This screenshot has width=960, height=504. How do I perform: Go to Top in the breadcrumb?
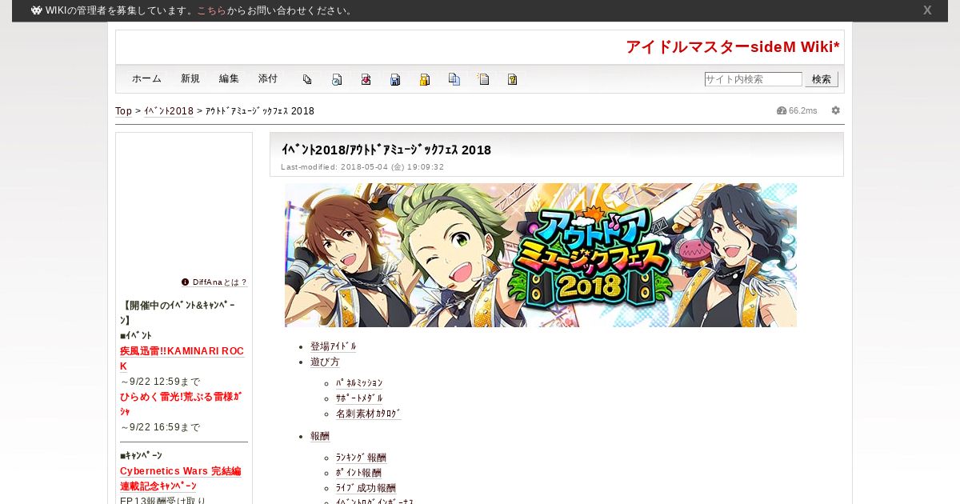pyautogui.click(x=123, y=111)
